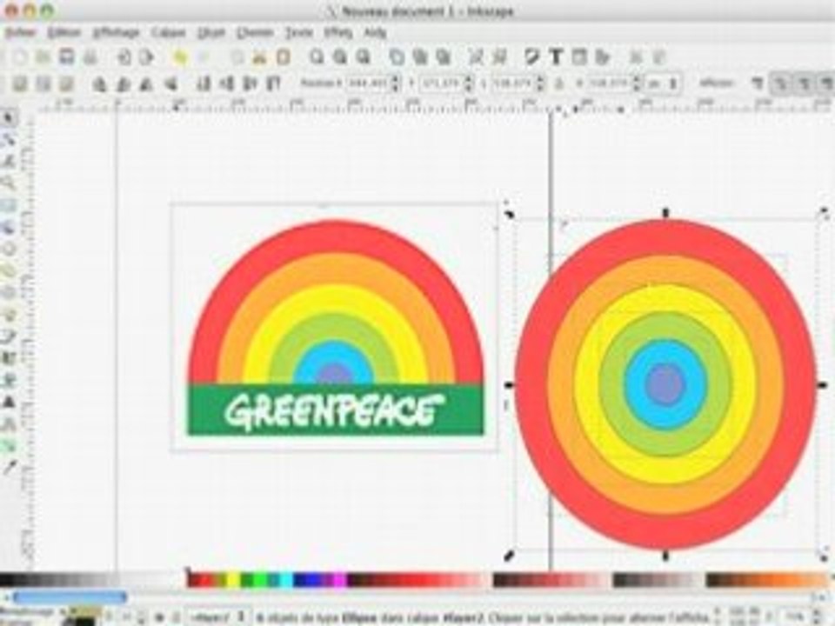Click the Rotate 90° counter-clockwise icon
The image size is (835, 626).
tap(99, 84)
